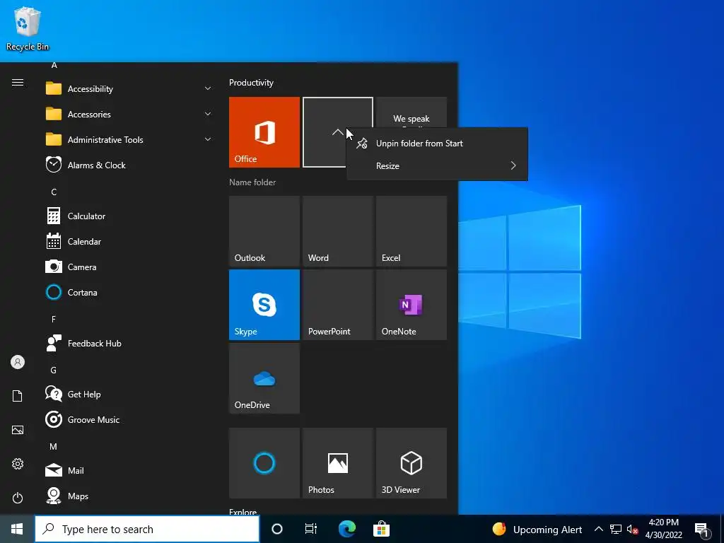Open Task View in taskbar
This screenshot has width=724, height=543.
tap(311, 529)
